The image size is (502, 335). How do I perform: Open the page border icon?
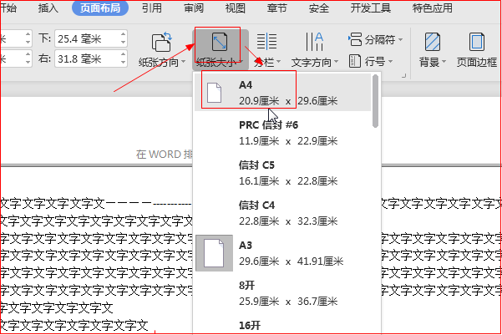point(477,42)
